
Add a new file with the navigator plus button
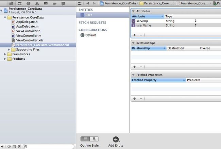[2, 147]
